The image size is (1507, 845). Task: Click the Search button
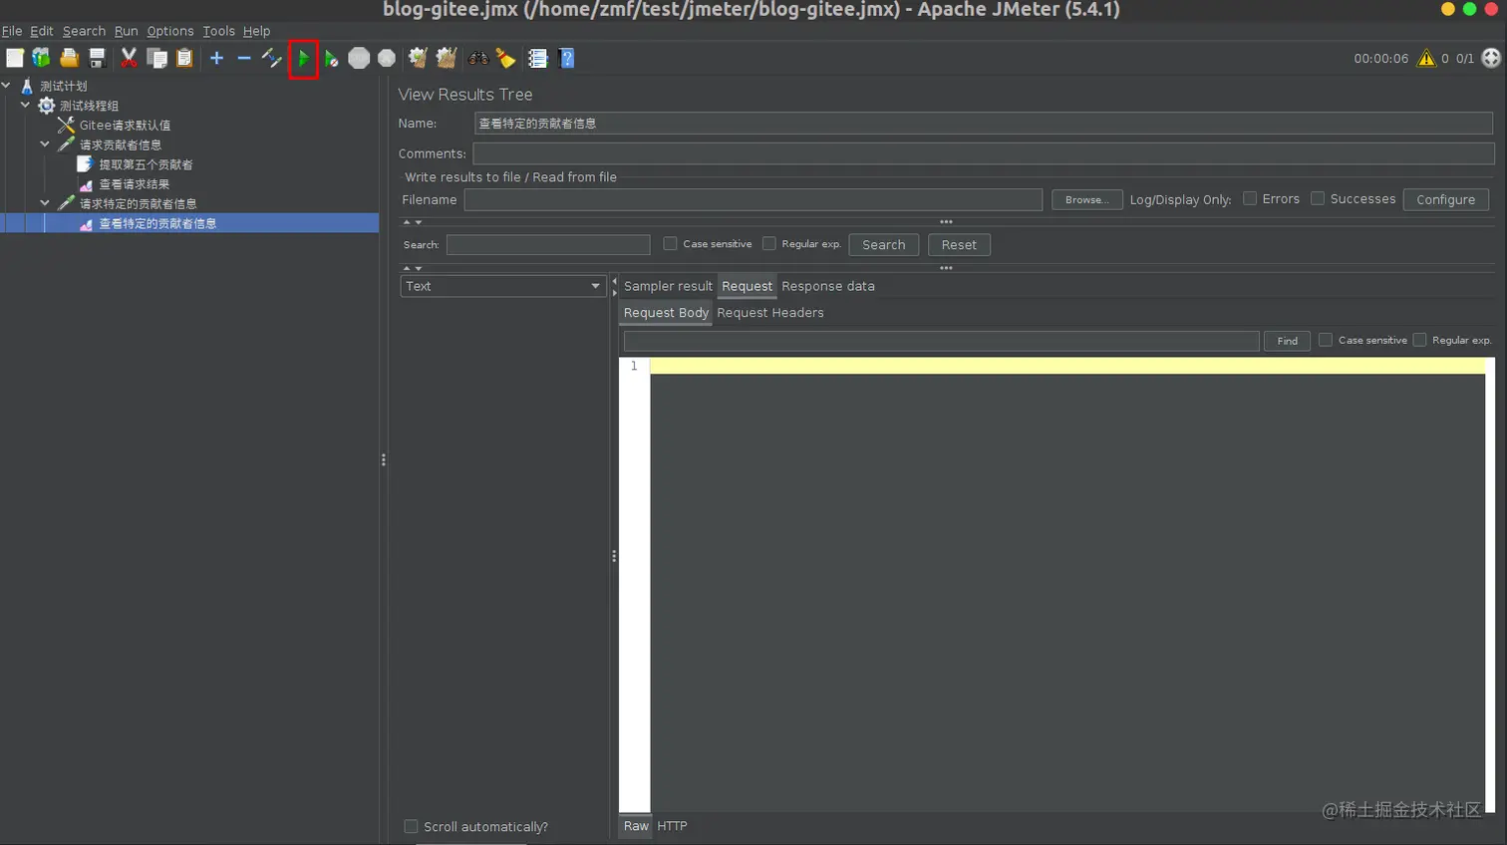coord(883,245)
